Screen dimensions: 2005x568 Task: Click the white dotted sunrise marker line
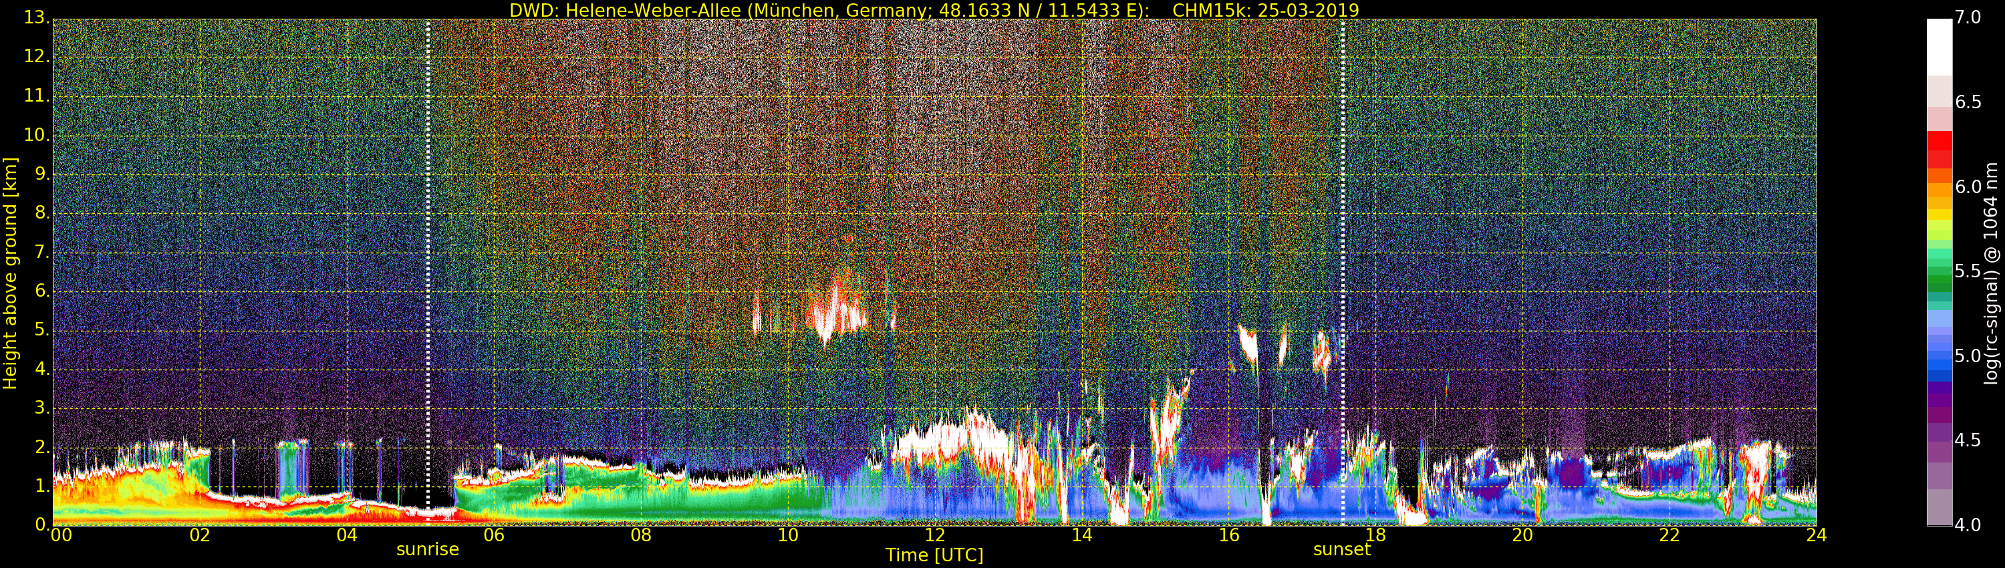pyautogui.click(x=428, y=273)
